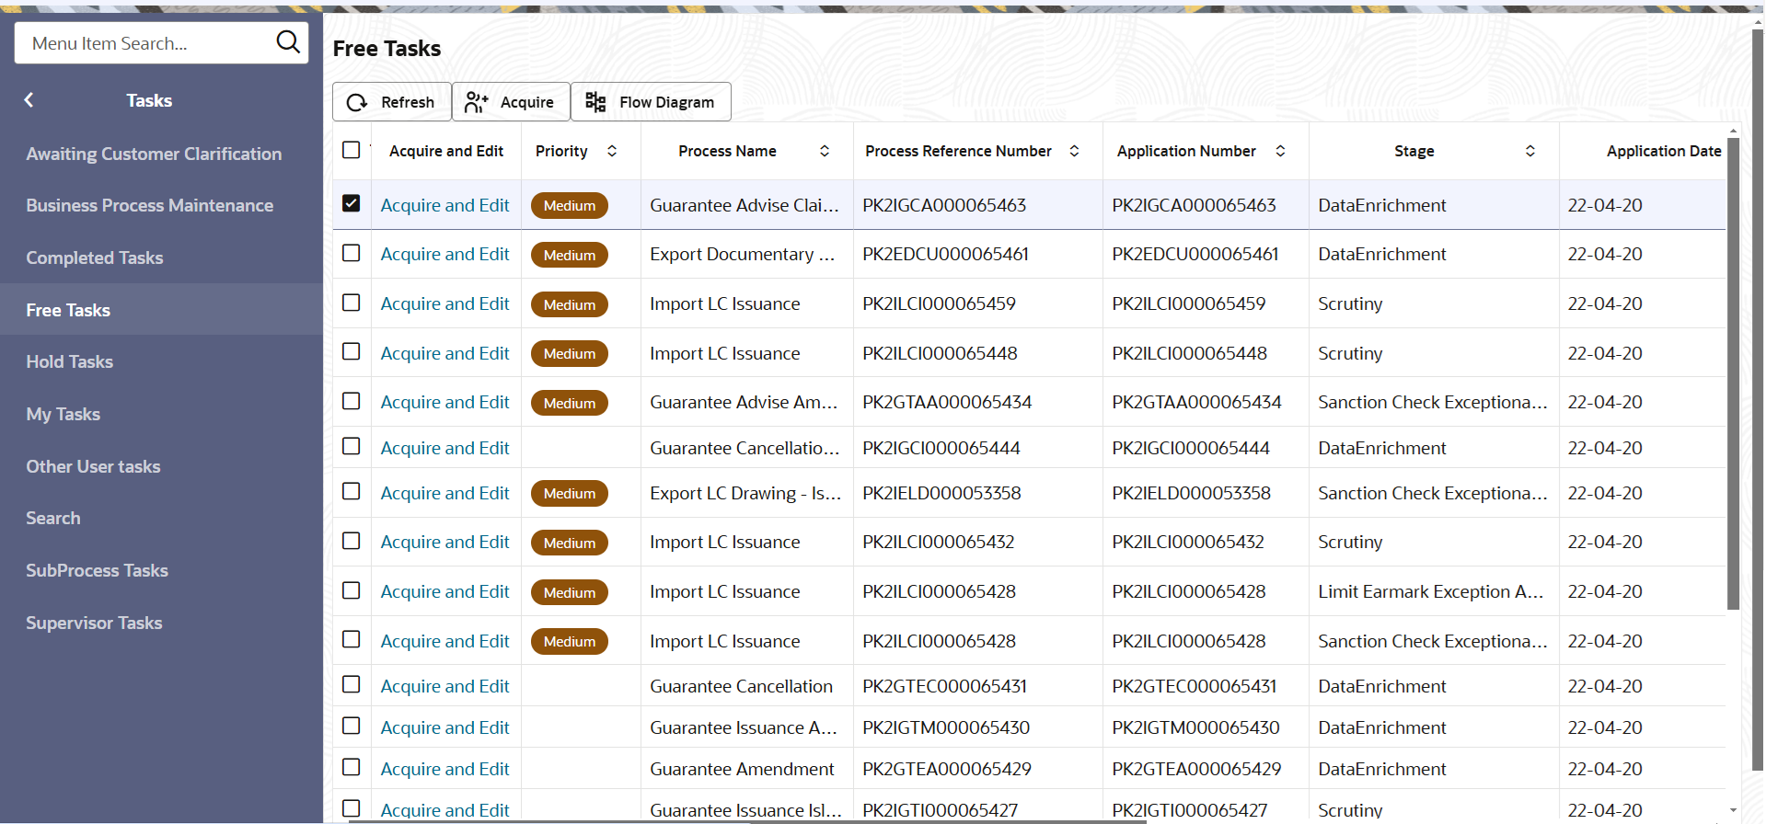Click Acquire and Edit for PK2IGCA000065463
The height and width of the screenshot is (824, 1766).
[444, 205]
